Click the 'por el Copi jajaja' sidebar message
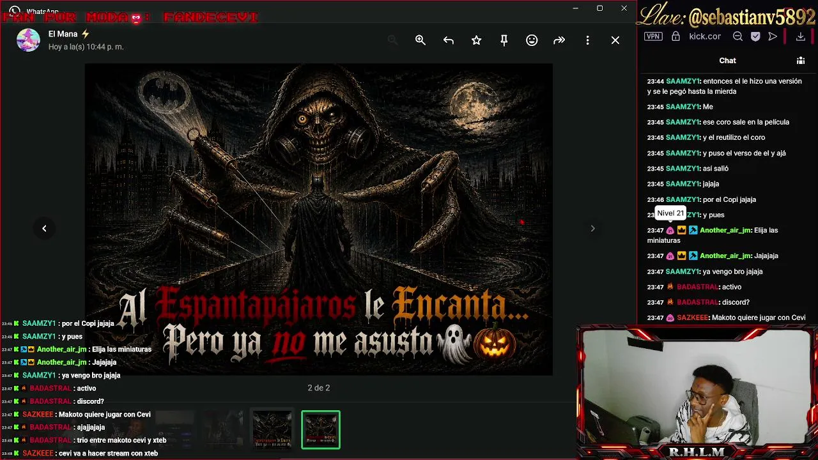818x460 pixels. pos(729,199)
